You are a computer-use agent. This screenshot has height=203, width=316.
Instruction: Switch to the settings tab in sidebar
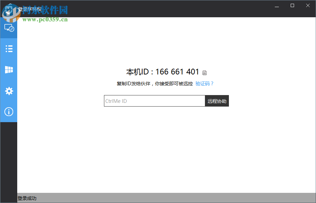pyautogui.click(x=9, y=91)
